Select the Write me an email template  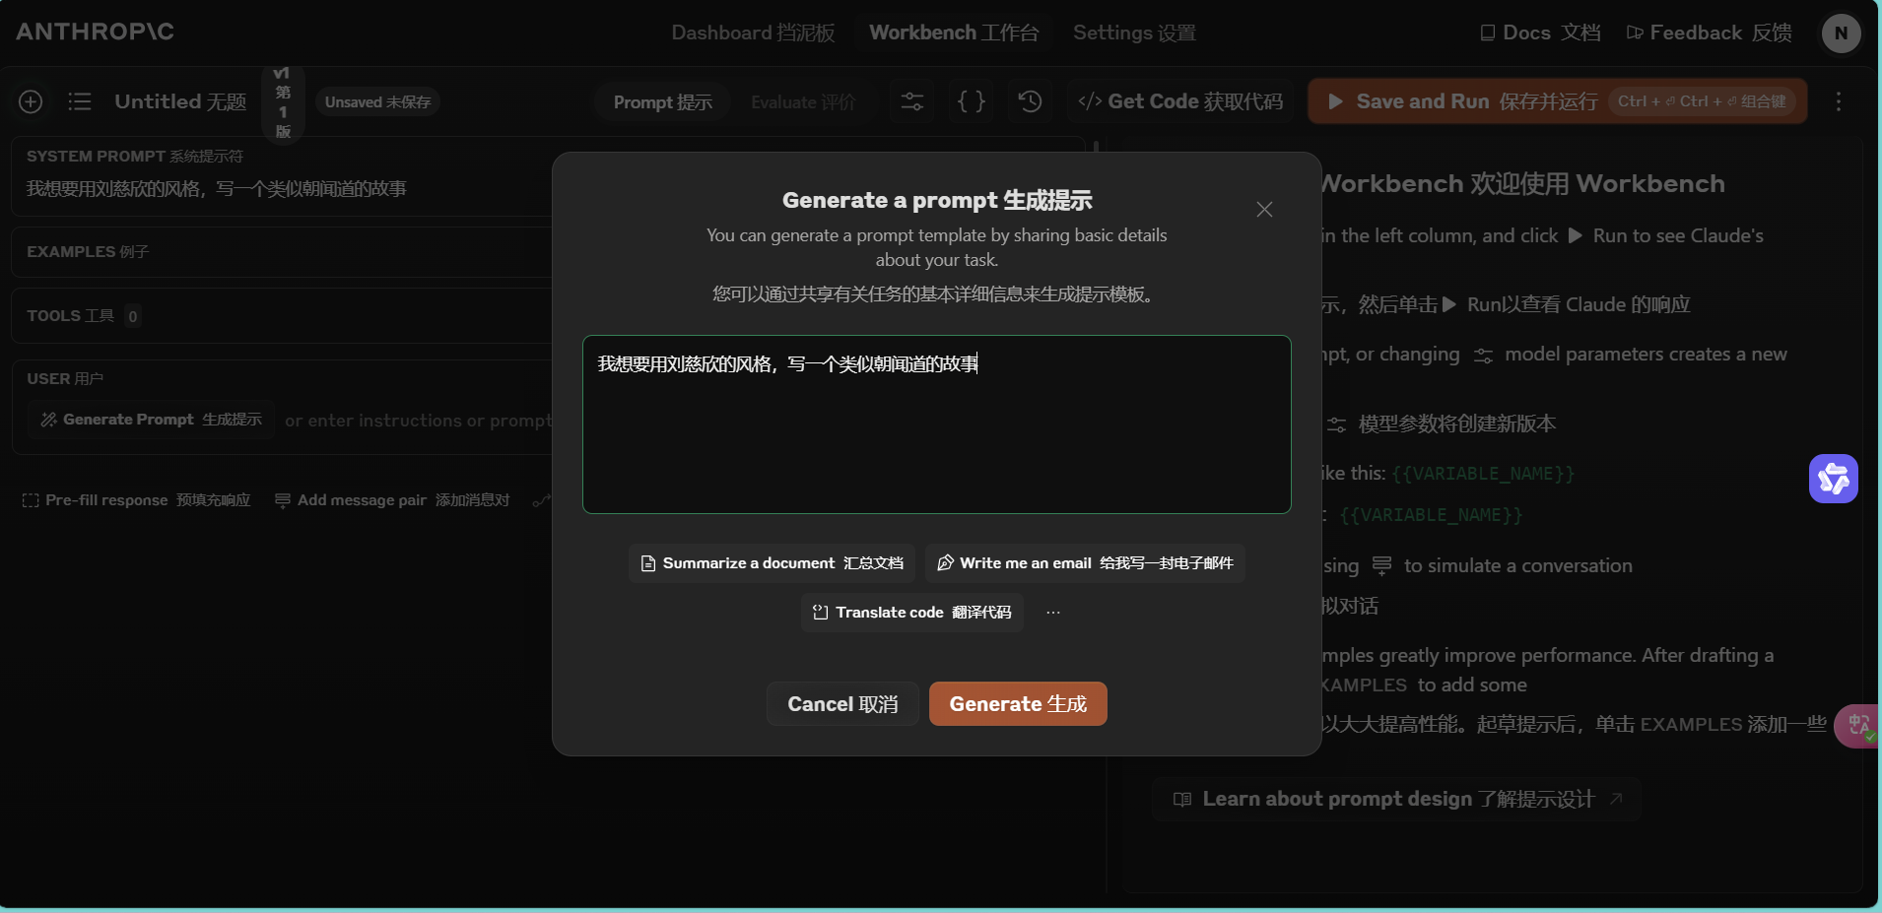[x=1084, y=562]
